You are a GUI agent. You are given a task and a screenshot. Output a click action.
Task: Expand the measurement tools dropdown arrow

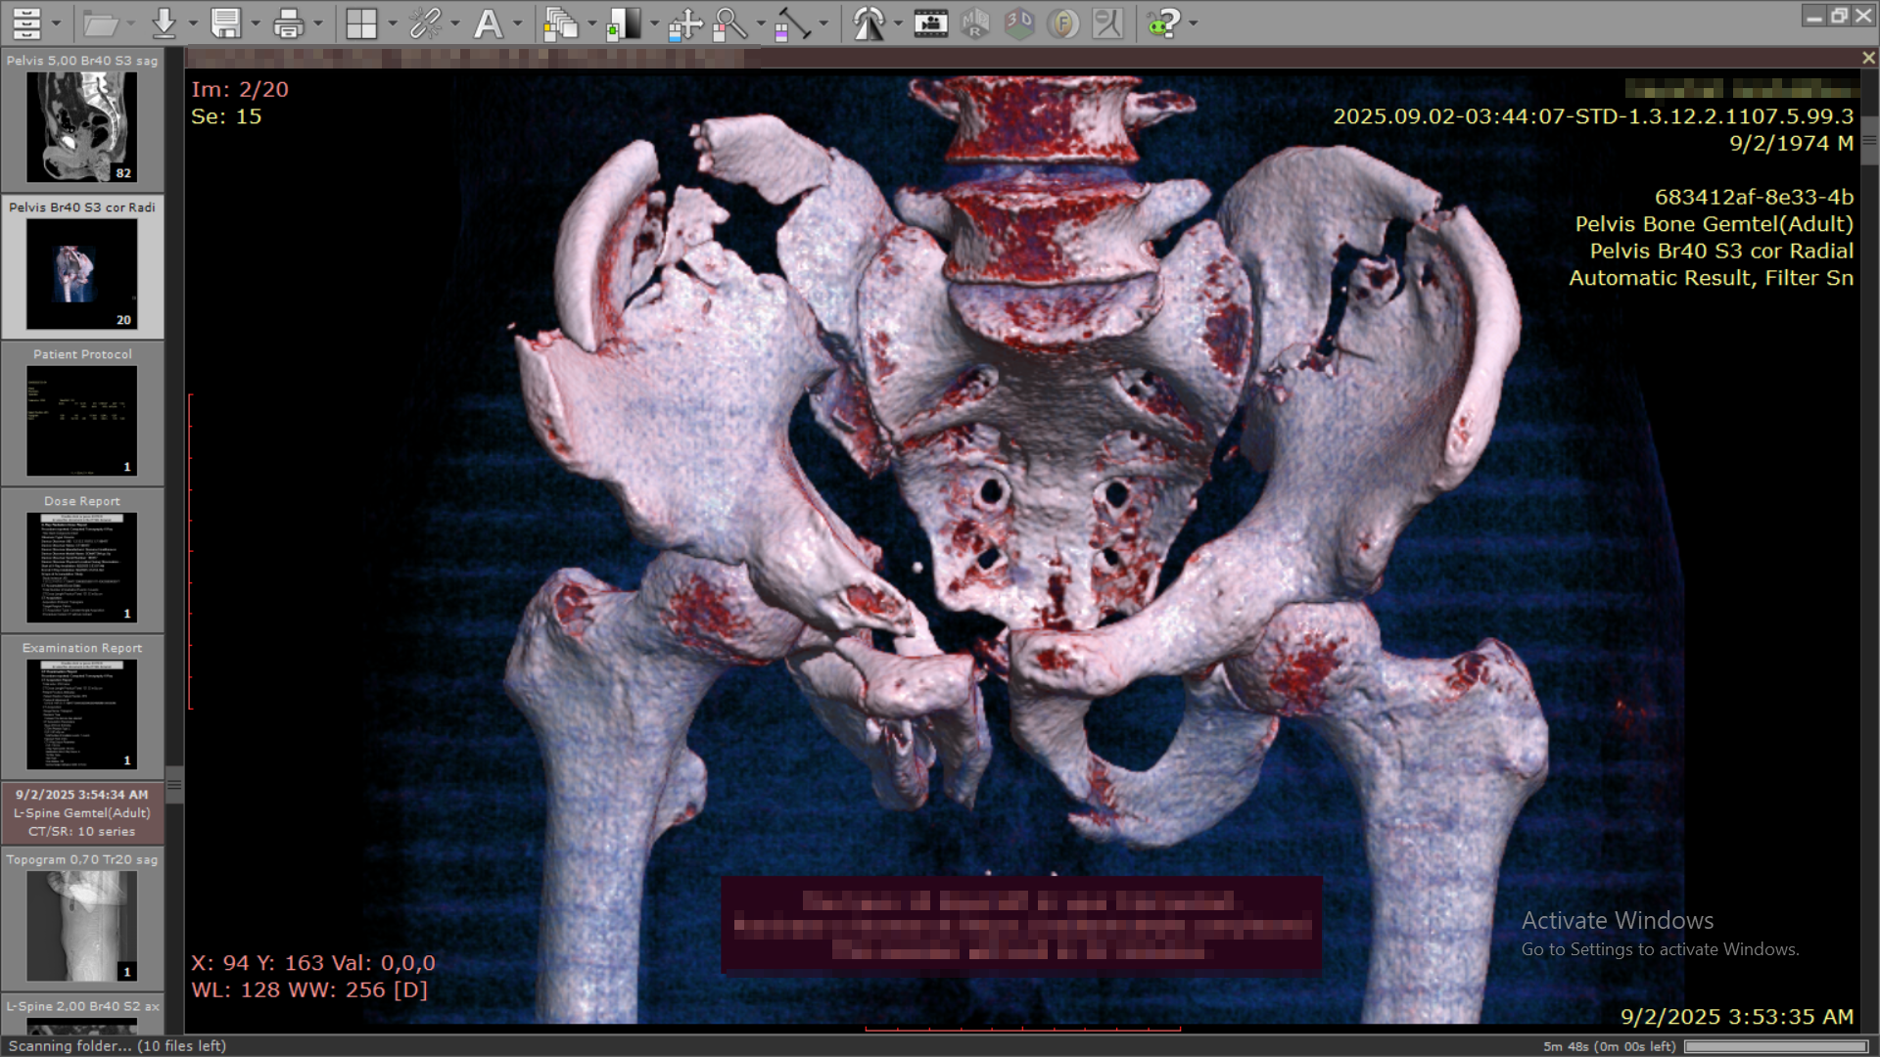(x=823, y=23)
